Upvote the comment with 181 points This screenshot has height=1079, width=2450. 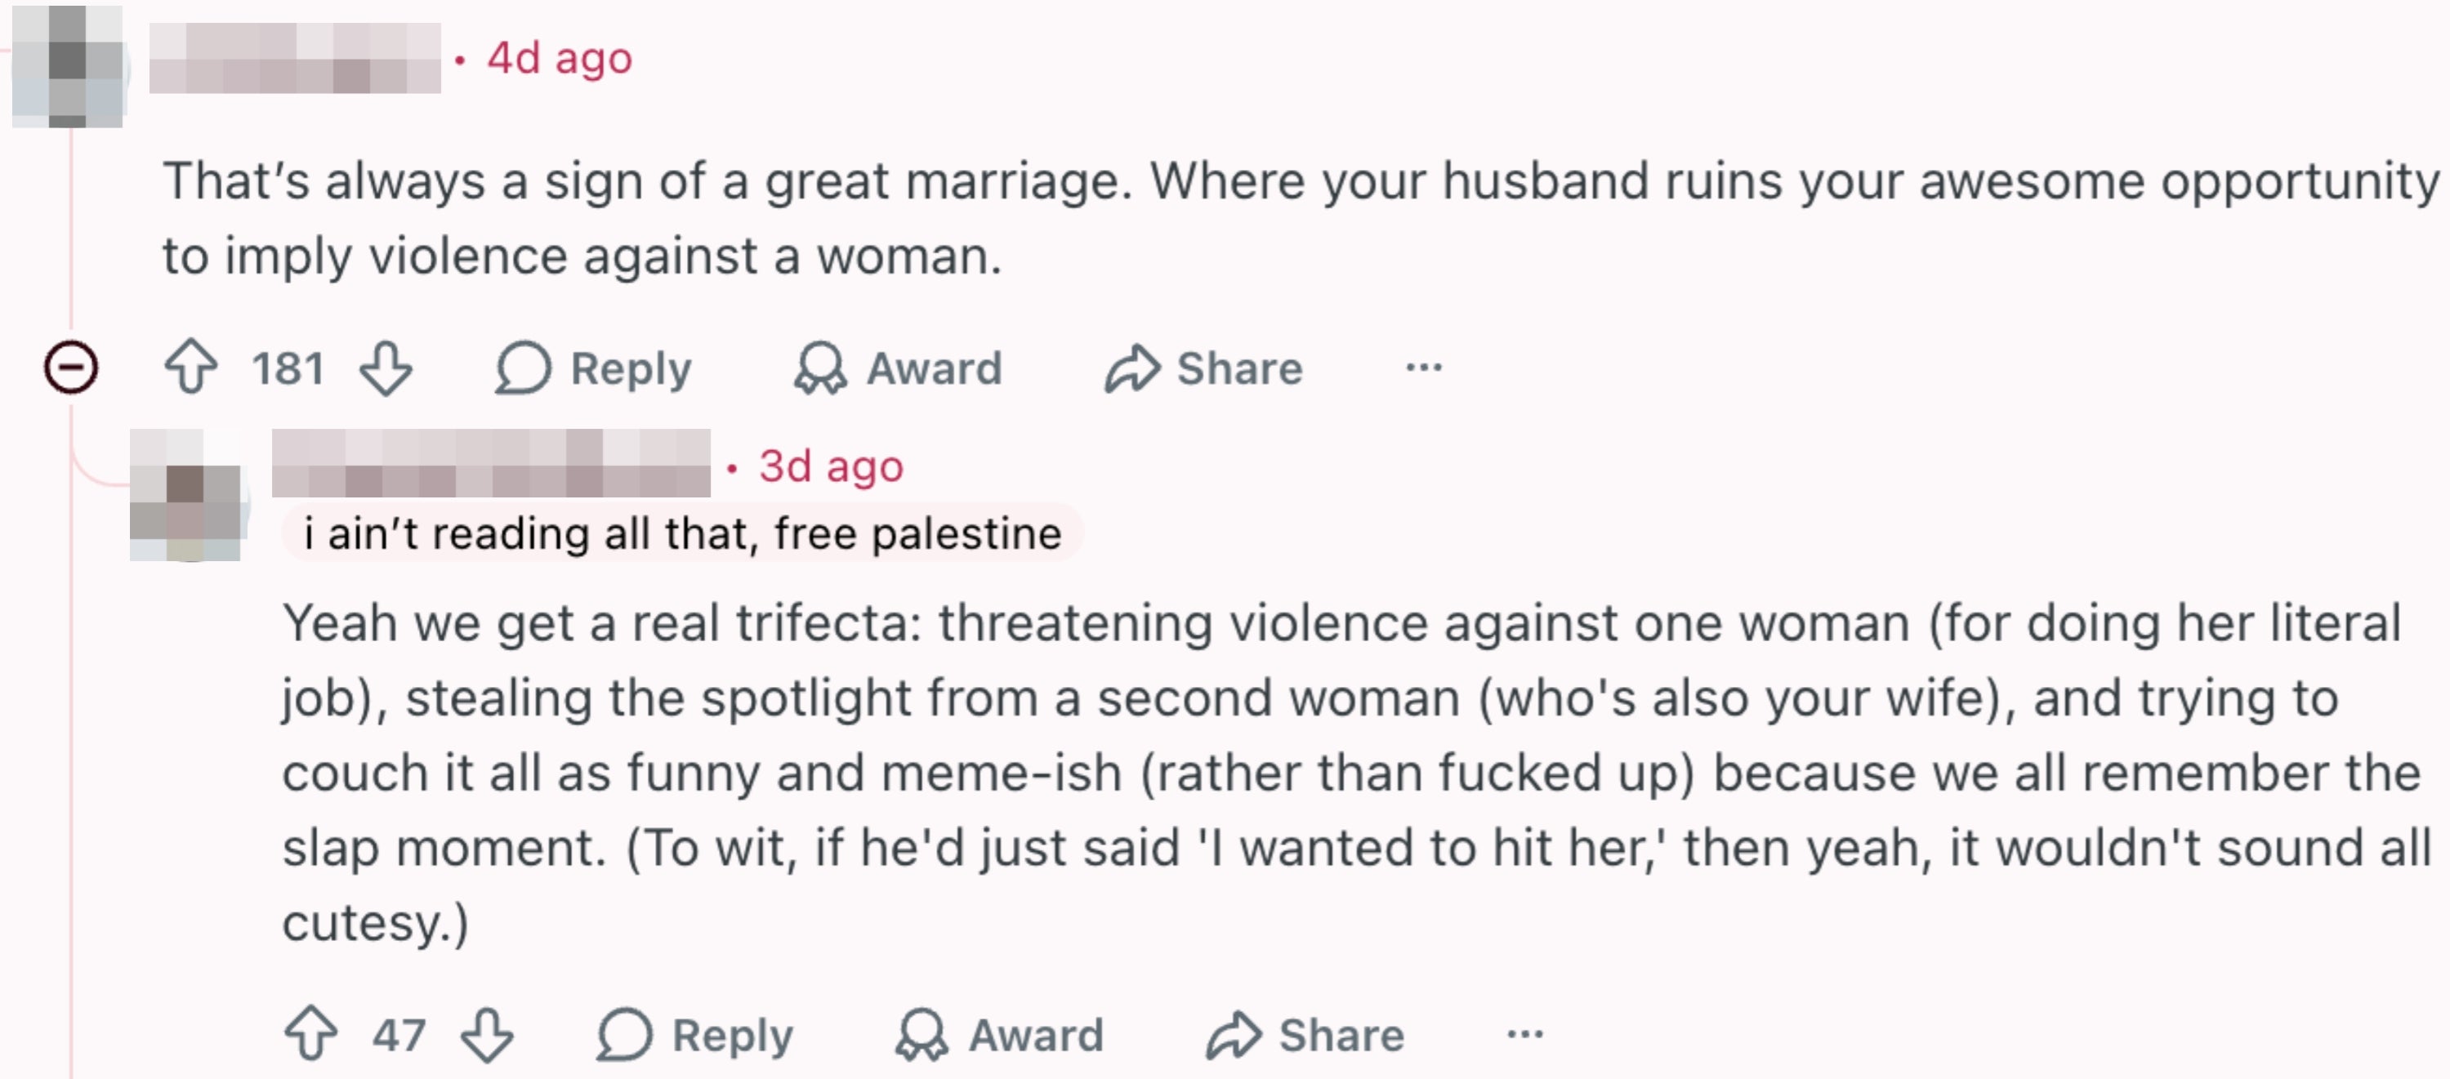tap(191, 367)
